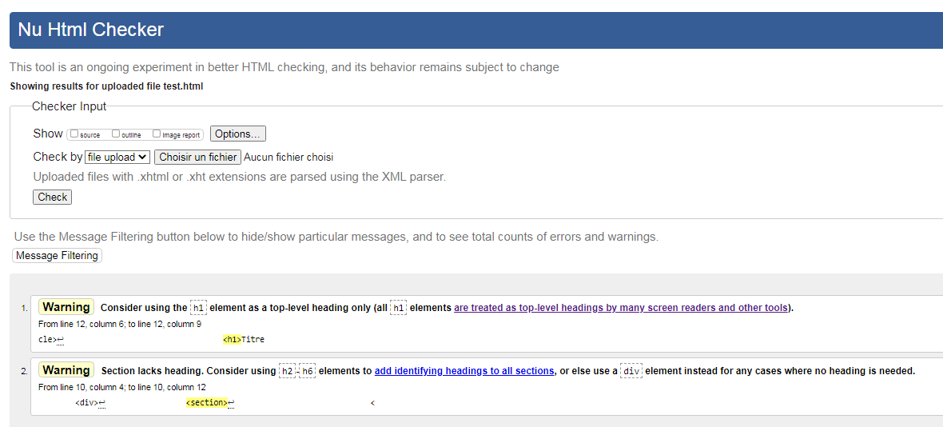Viewport: 943px width, 427px height.
Task: Click the highlighted <h1> code snippet
Action: 232,339
